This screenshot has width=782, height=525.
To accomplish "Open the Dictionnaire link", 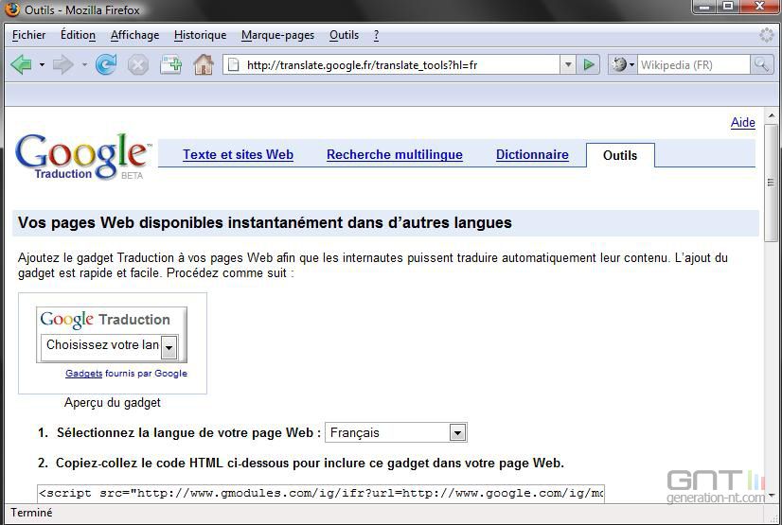I will (532, 154).
